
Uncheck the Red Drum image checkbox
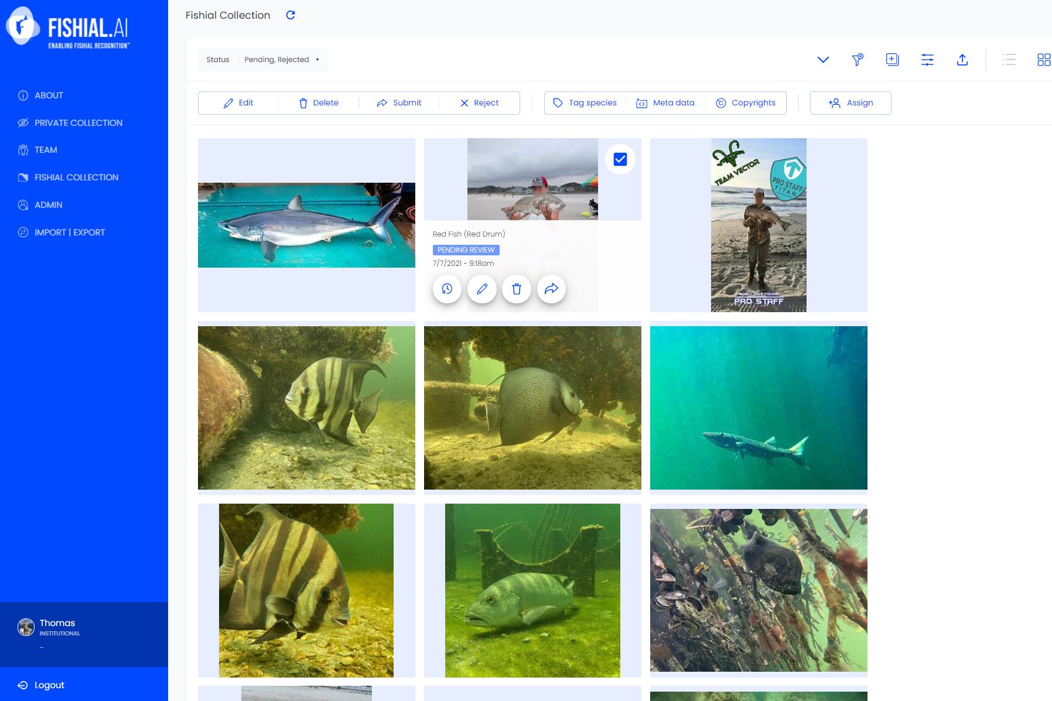pyautogui.click(x=620, y=159)
